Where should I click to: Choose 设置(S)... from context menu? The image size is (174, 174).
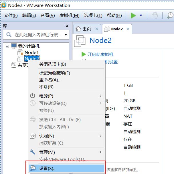[x=66, y=168]
